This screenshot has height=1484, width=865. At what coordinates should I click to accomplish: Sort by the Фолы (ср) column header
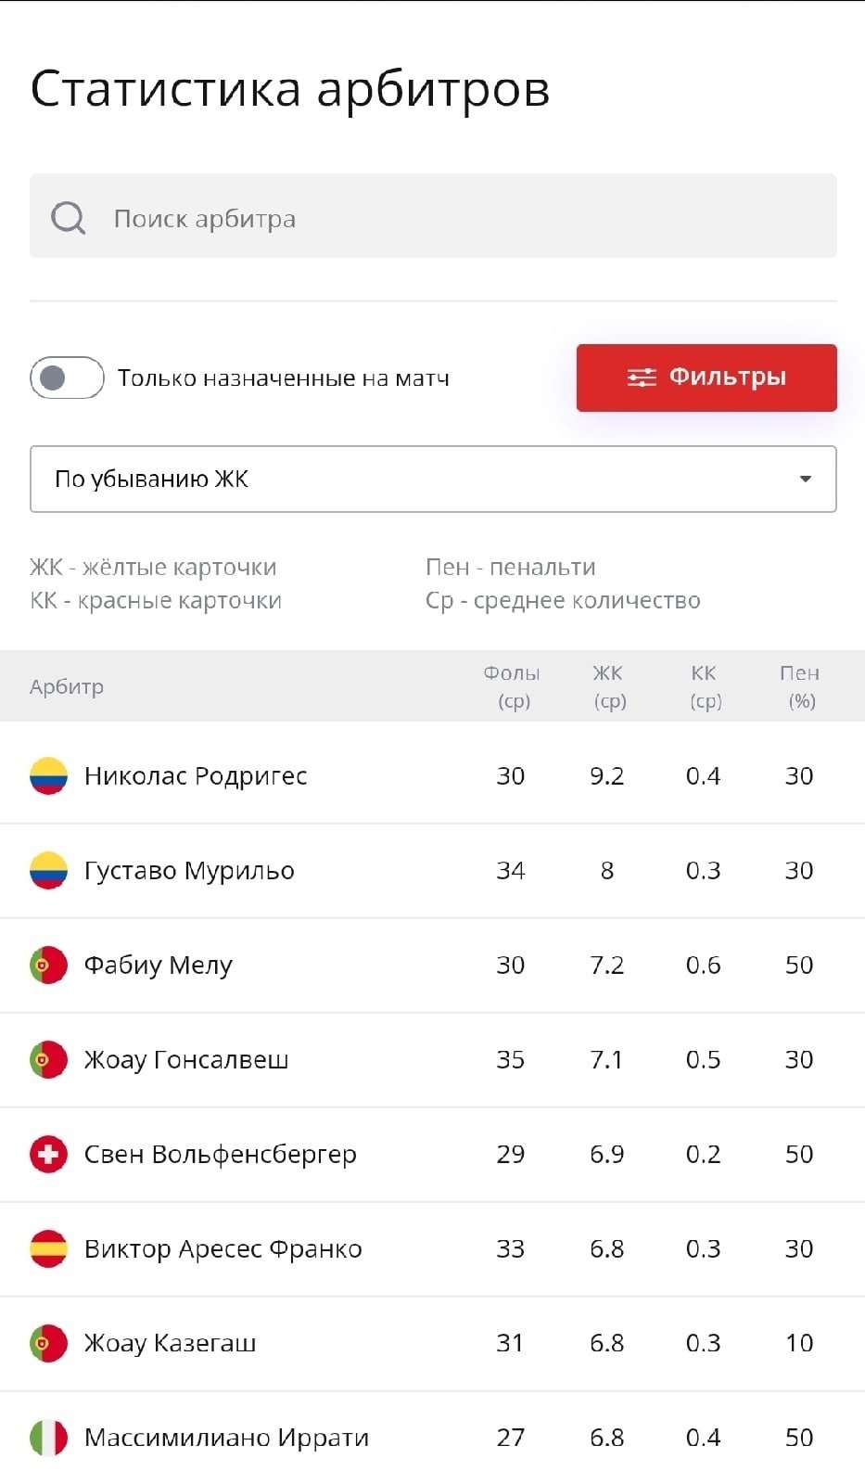(x=512, y=686)
